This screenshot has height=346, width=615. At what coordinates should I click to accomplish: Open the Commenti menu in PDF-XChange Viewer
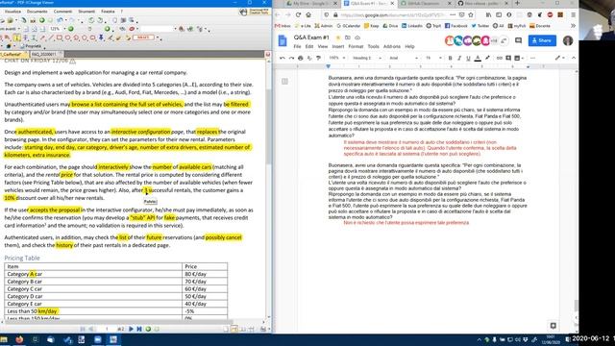click(62, 12)
